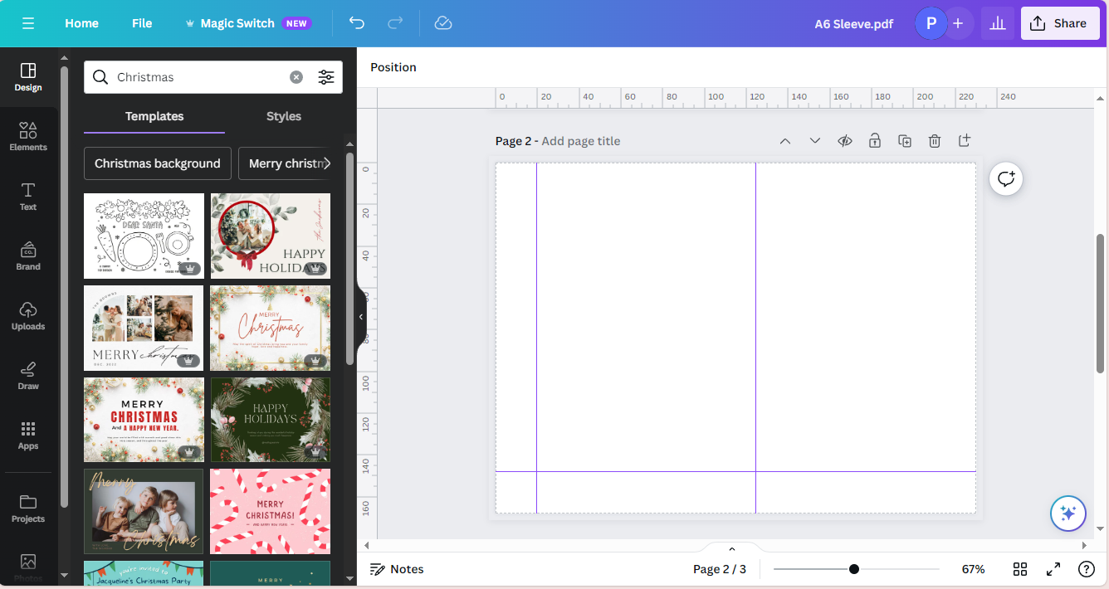This screenshot has width=1109, height=589.
Task: Add a new page after page 2
Action: [x=965, y=141]
